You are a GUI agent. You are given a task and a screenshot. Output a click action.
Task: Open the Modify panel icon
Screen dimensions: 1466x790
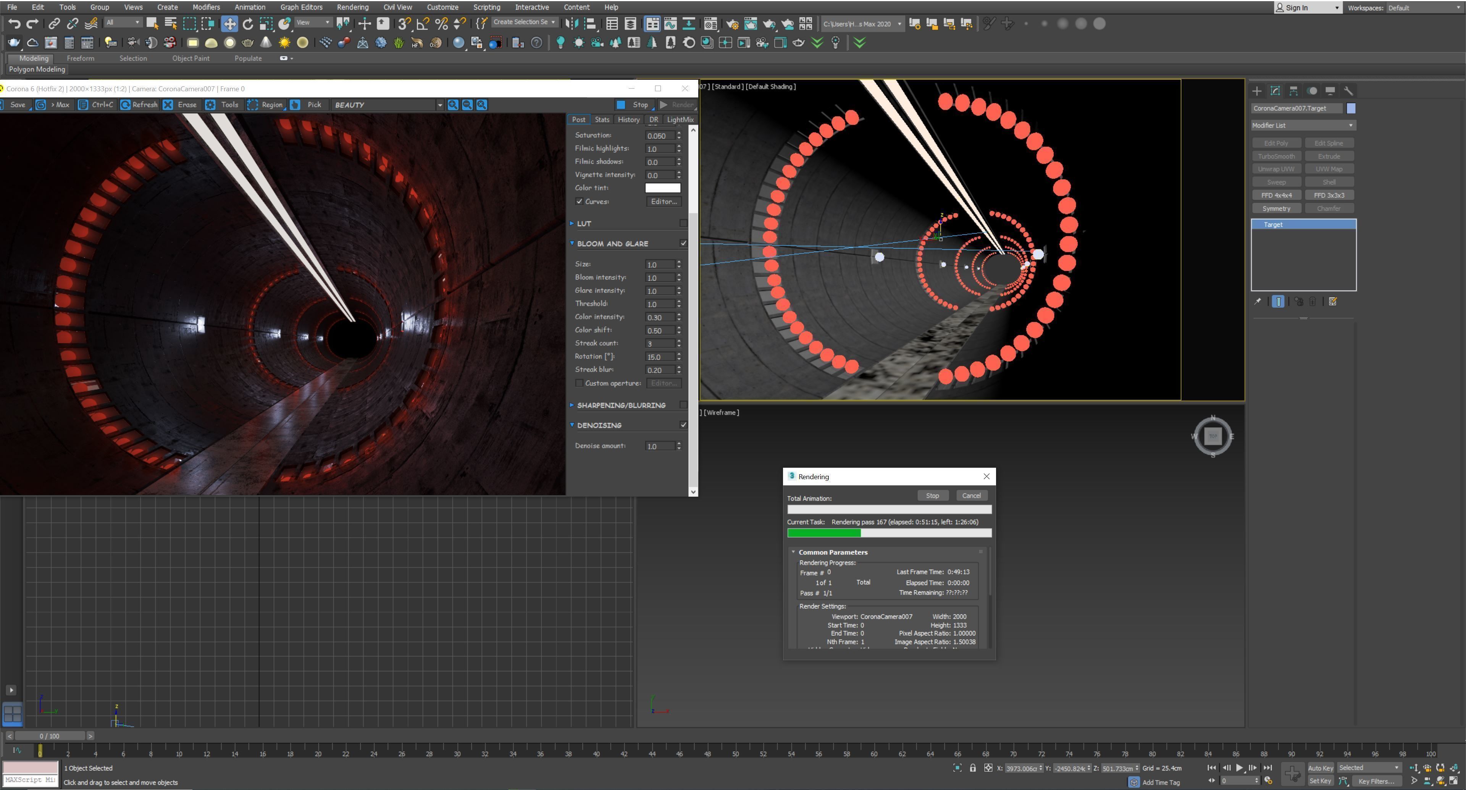(x=1275, y=90)
